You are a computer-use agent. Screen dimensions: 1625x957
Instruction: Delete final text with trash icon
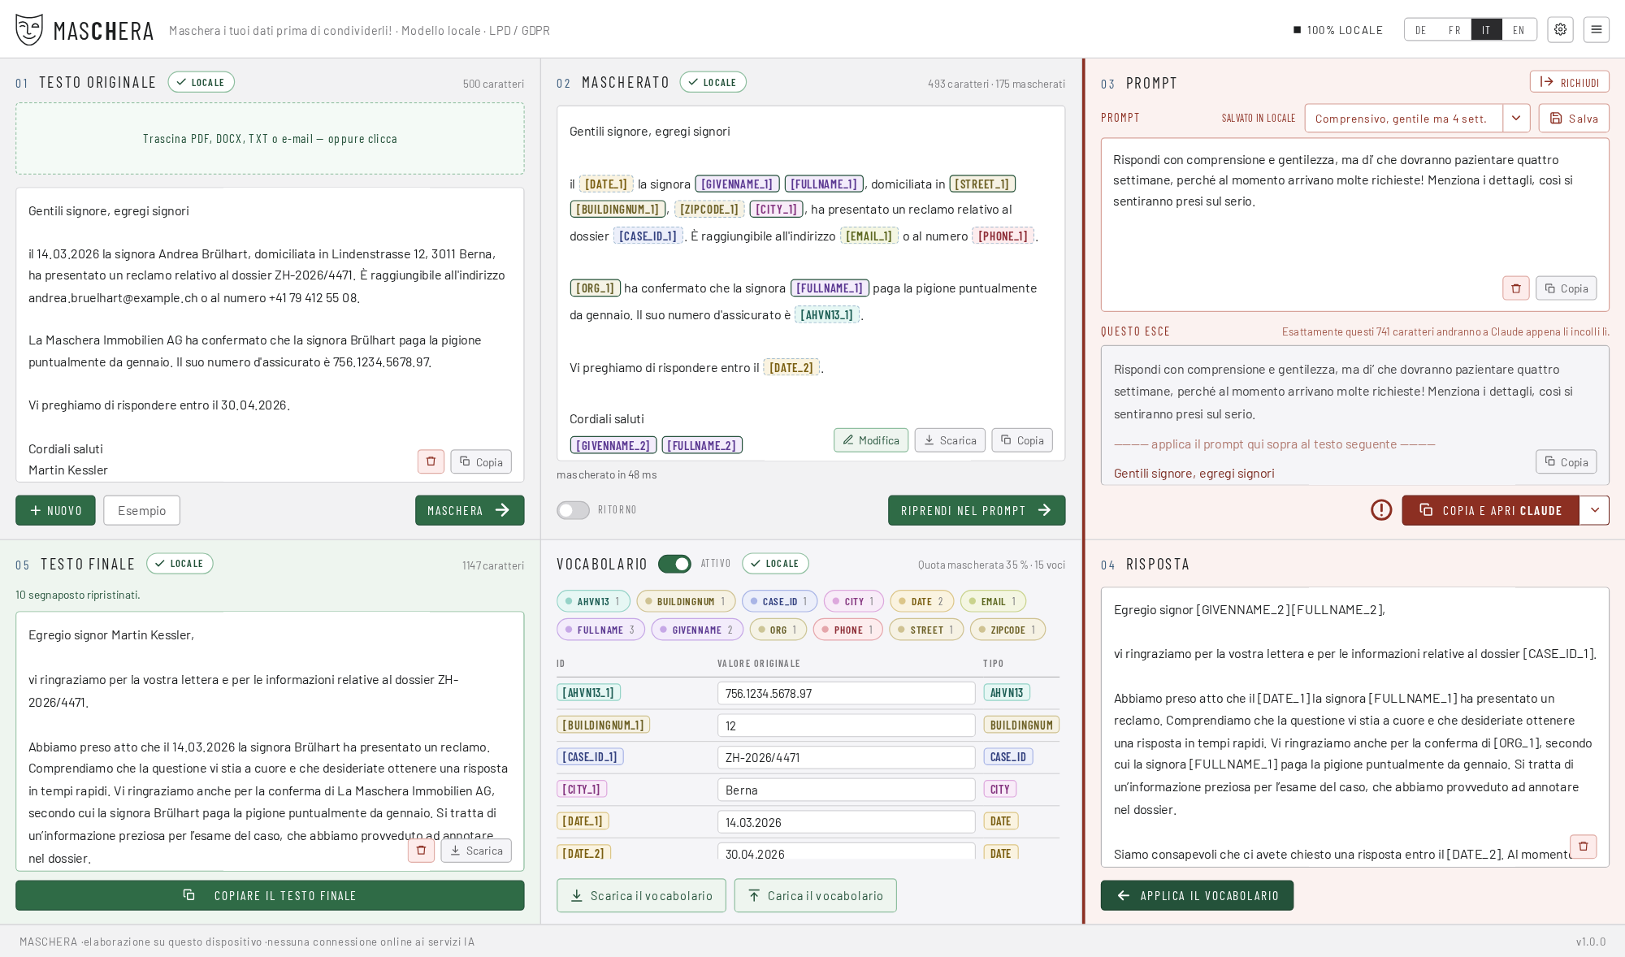point(421,851)
